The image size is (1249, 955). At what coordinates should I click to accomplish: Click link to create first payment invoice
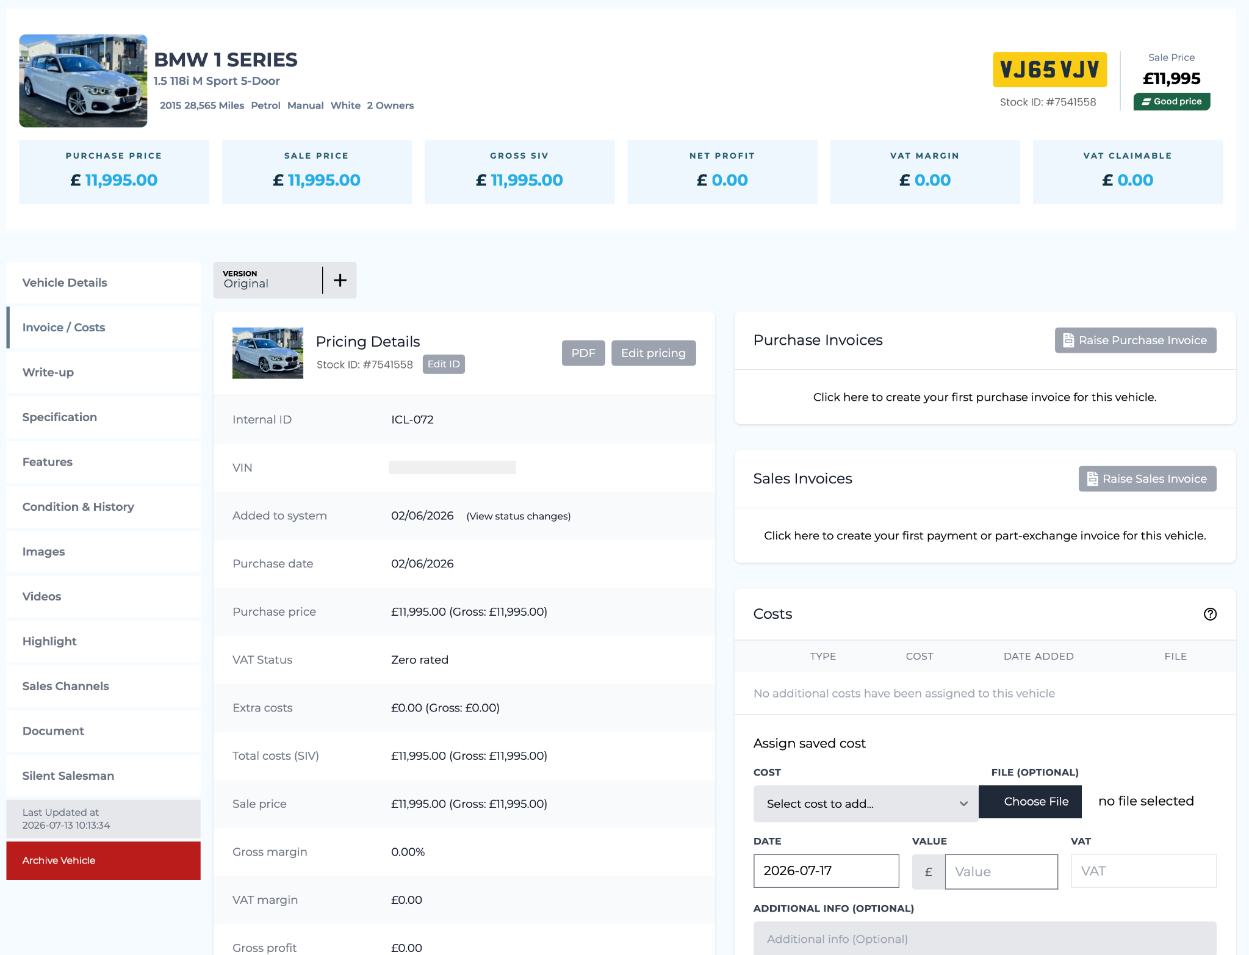pyautogui.click(x=985, y=536)
